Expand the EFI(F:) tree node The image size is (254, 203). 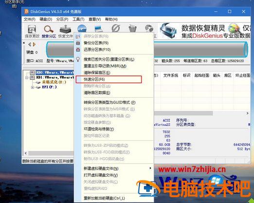(33, 87)
